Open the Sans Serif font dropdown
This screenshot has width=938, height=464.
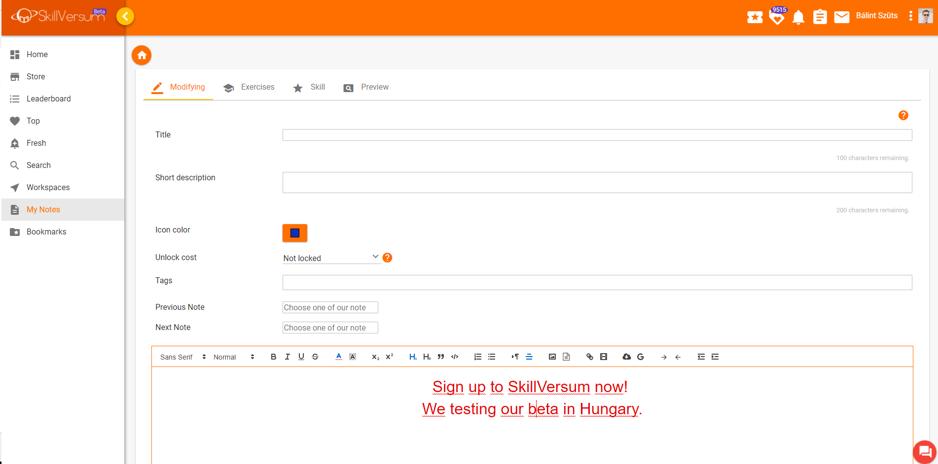(183, 357)
